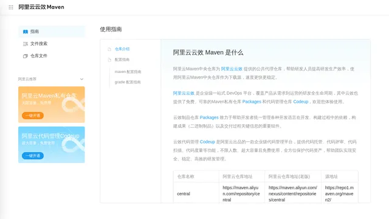
Task: Click the document icon beside 配置指南
Action: (x=109, y=60)
